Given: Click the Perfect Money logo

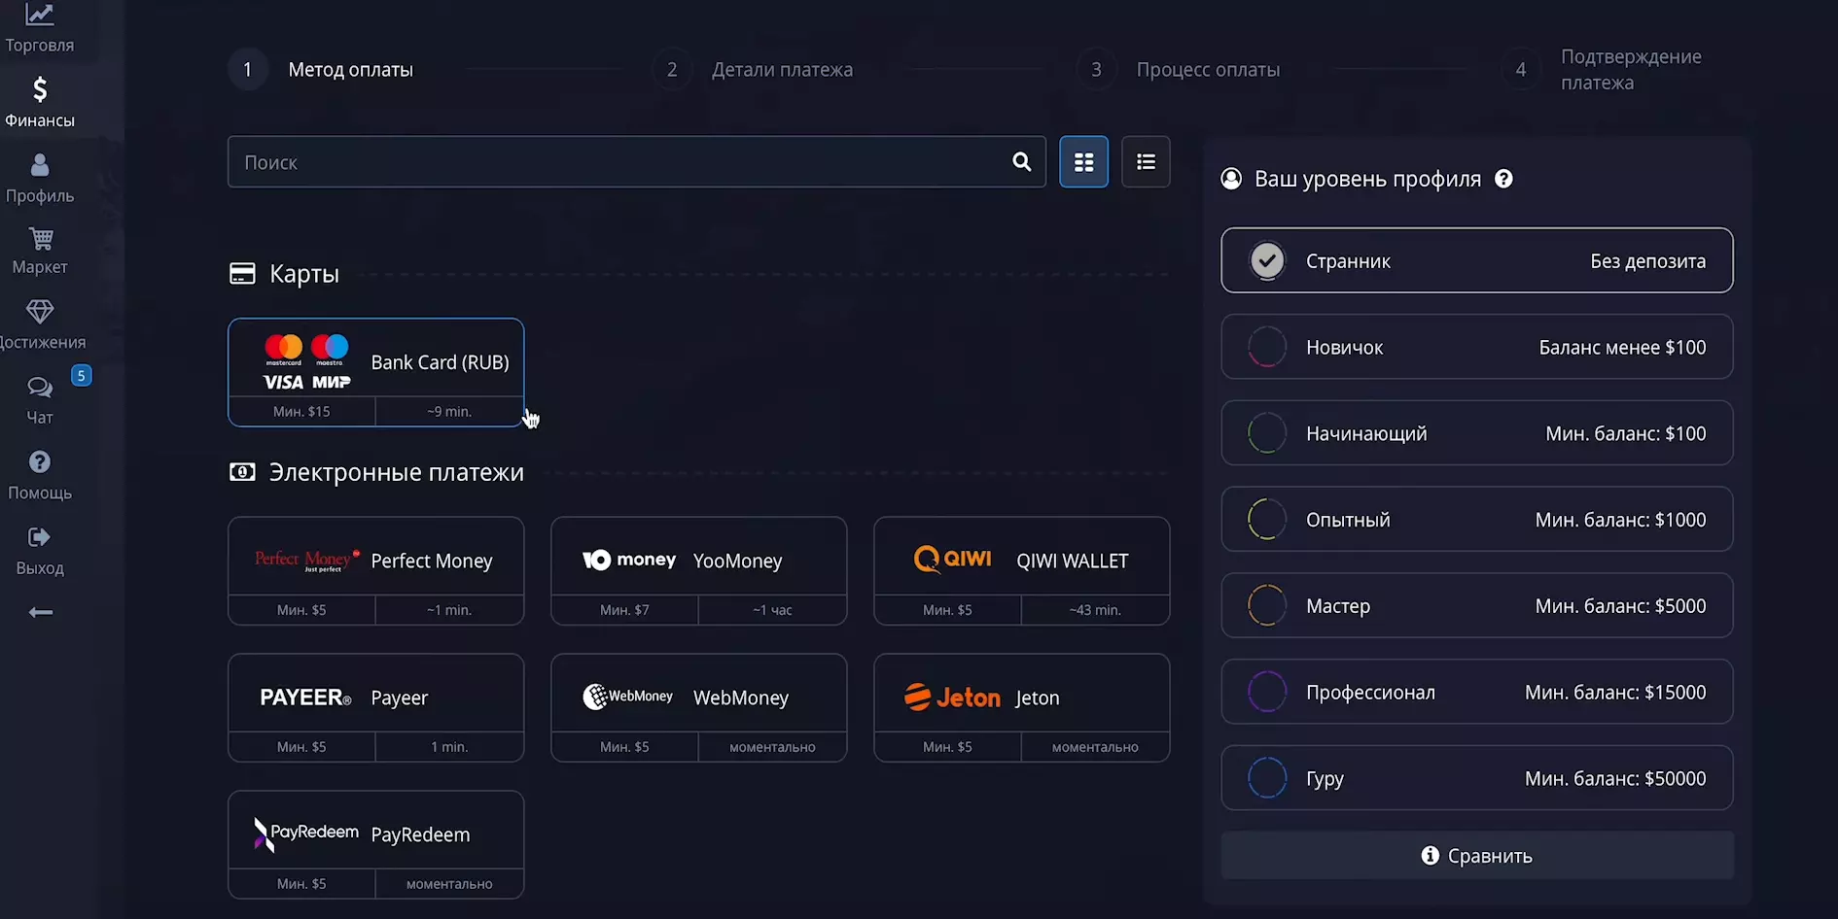Looking at the screenshot, I should click(307, 560).
